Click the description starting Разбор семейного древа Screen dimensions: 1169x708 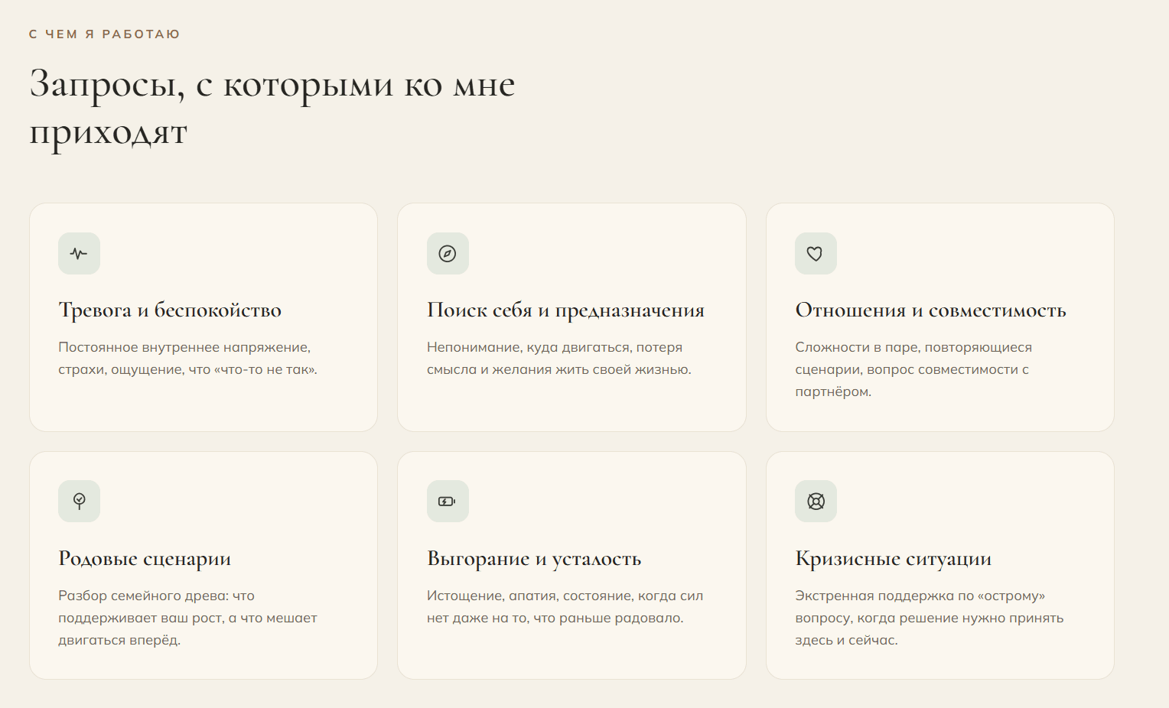click(187, 618)
